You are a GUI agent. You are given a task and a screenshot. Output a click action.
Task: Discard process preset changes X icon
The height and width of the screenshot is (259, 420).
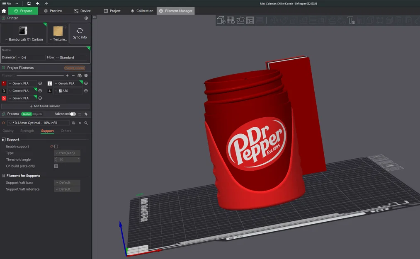pyautogui.click(x=80, y=123)
